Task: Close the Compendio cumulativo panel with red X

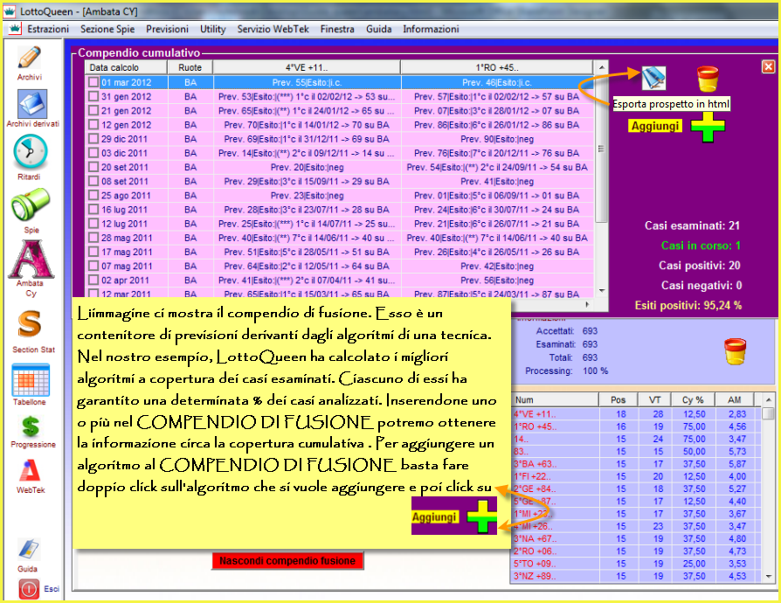Action: [x=768, y=66]
